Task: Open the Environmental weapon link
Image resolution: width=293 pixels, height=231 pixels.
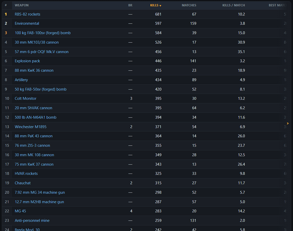Action: pos(27,23)
